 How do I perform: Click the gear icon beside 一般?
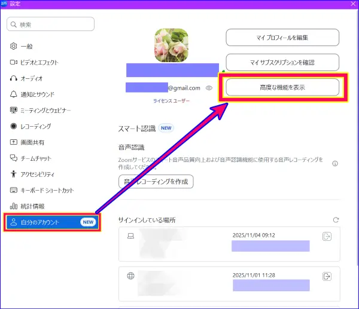[x=14, y=46]
